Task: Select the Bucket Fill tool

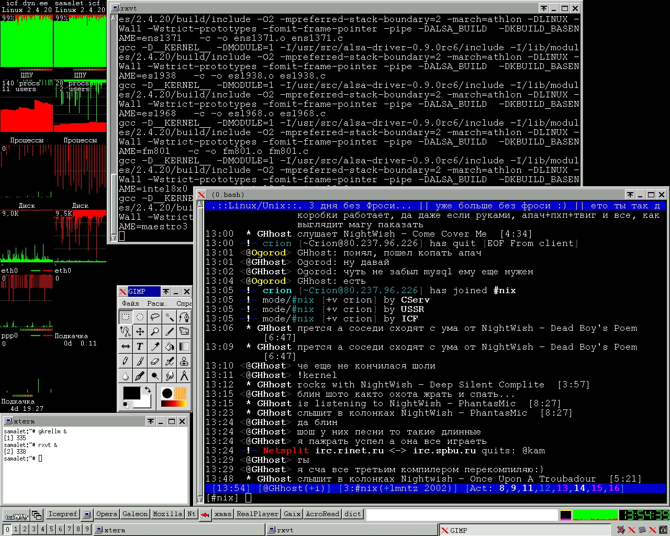Action: tap(170, 346)
